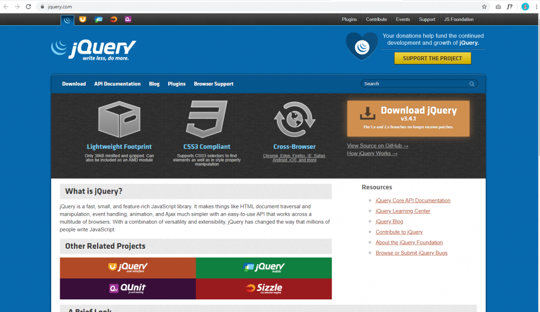Click the f? font extension icon
The image size is (540, 312).
click(x=510, y=6)
